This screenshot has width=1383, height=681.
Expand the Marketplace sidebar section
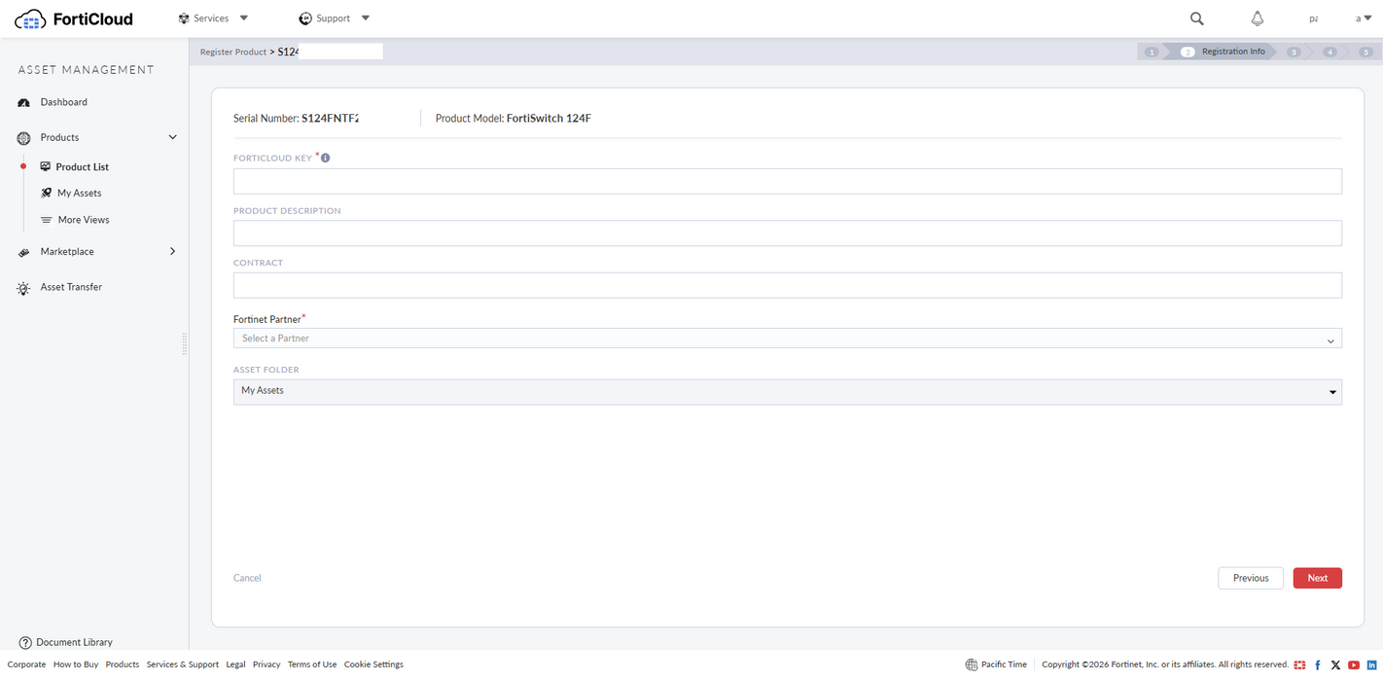[x=172, y=251]
